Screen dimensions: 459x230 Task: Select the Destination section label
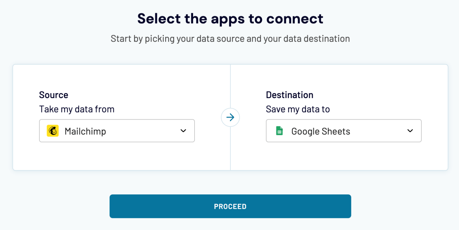290,95
